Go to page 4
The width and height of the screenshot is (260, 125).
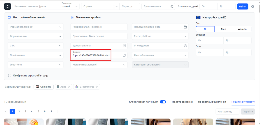32,111
